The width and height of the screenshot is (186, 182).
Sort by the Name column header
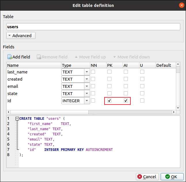34,65
